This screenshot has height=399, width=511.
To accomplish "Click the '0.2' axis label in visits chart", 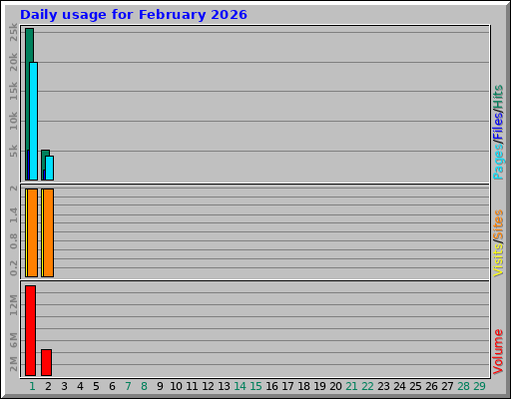I will 13,268.
